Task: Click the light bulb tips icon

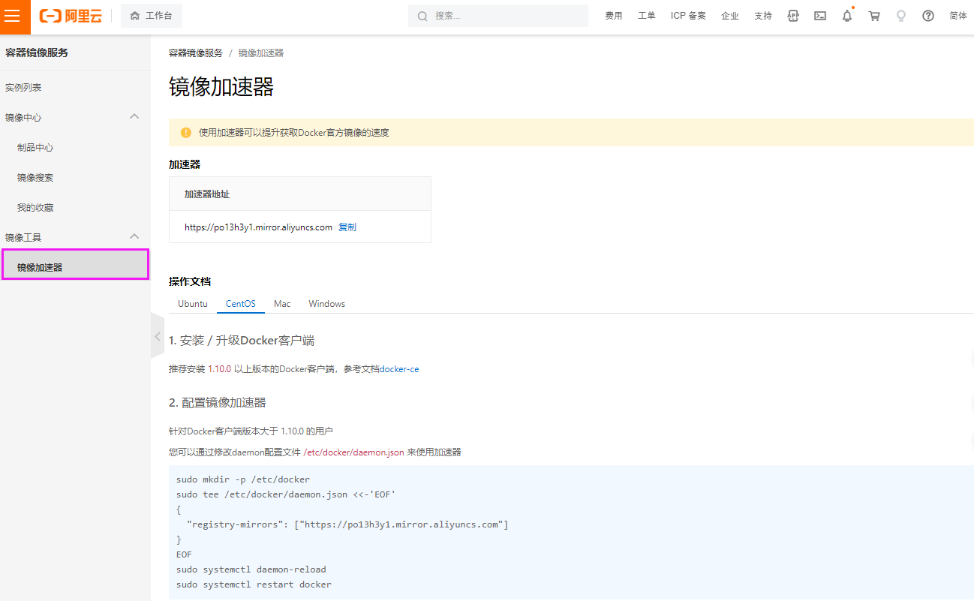Action: point(901,16)
